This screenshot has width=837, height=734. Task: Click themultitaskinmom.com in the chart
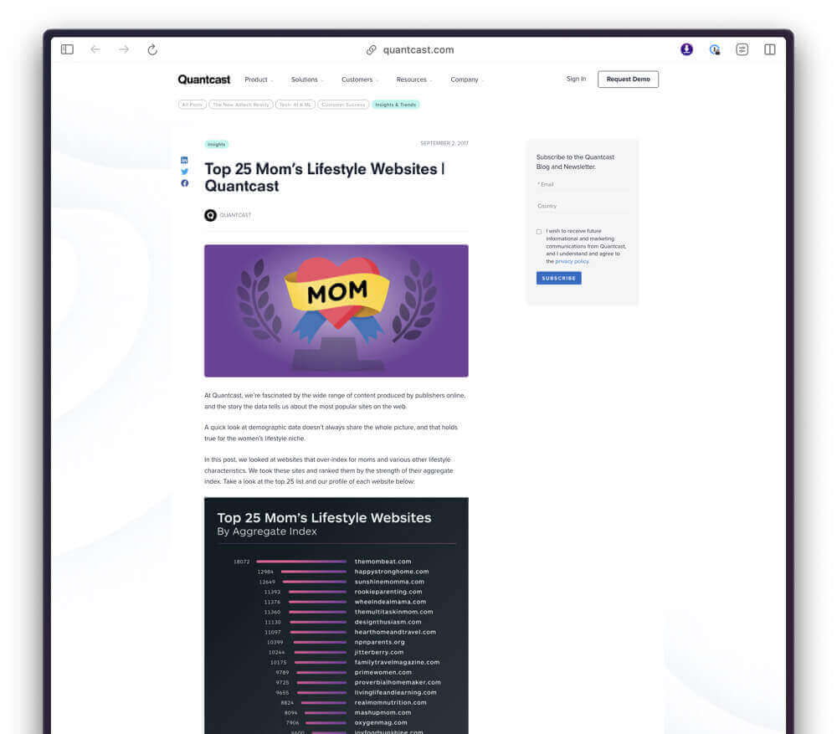click(393, 613)
